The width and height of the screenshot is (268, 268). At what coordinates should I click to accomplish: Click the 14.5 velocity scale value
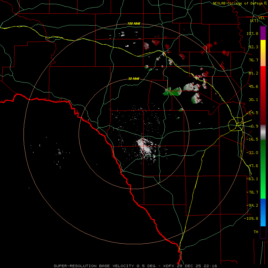(x=253, y=113)
